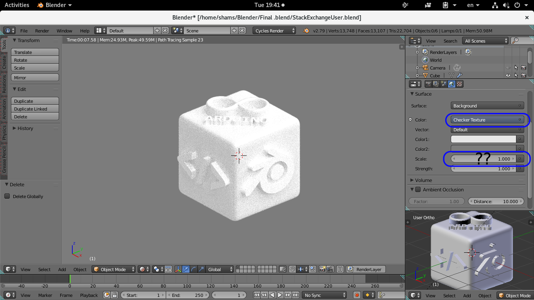Viewport: 534px width, 300px height.
Task: Click the Delete button in Edit panel
Action: pos(35,116)
